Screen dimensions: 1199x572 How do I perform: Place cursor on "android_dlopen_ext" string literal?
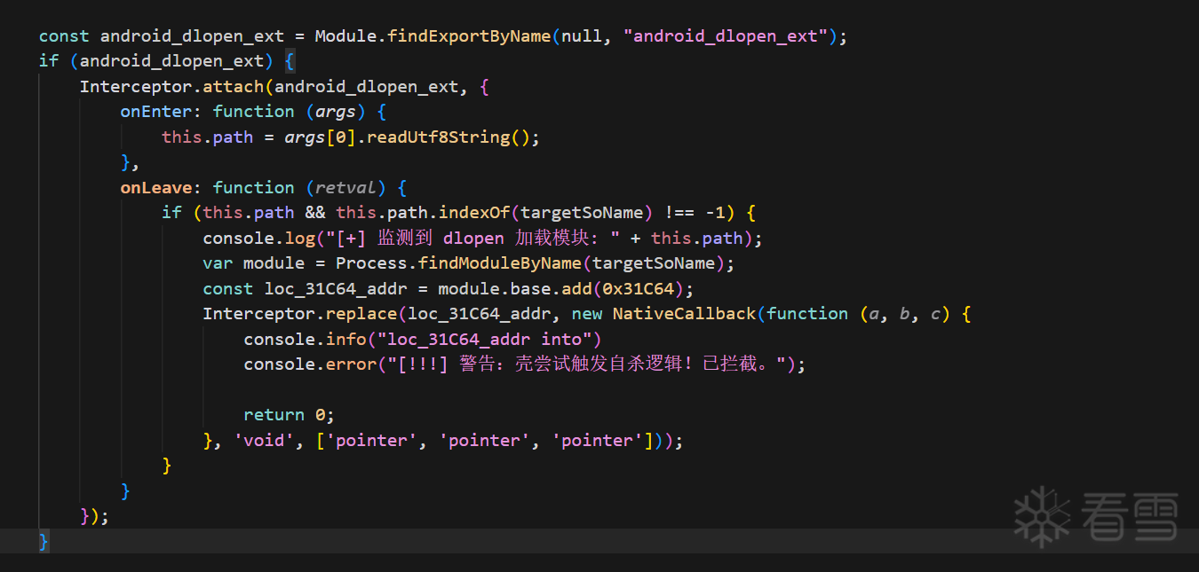point(727,36)
